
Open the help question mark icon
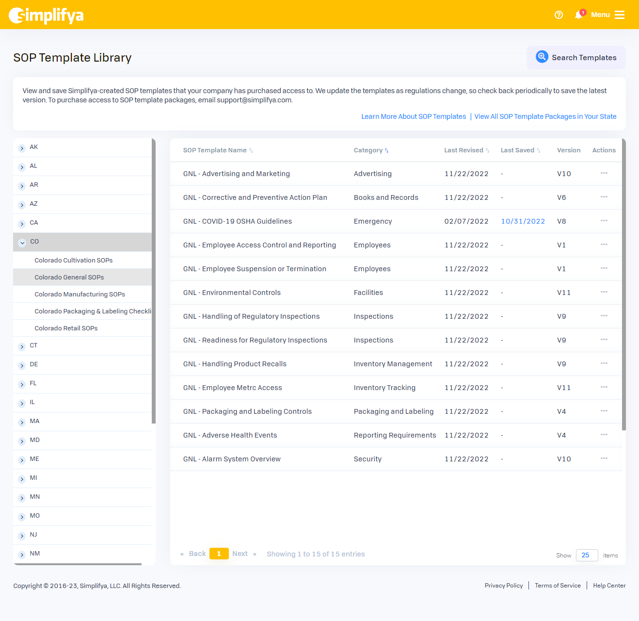point(559,15)
